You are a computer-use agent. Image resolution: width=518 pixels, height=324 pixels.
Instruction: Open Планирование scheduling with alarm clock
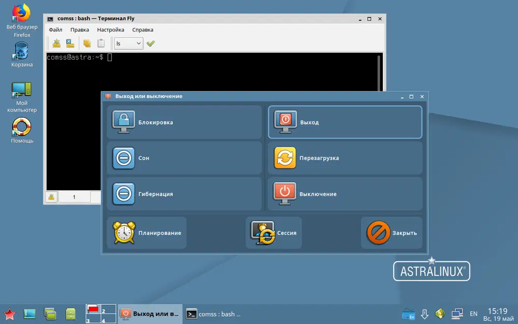coord(147,233)
